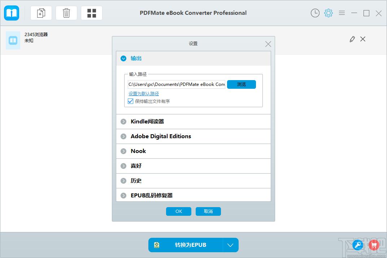Click the output path input field
The height and width of the screenshot is (258, 387).
177,84
